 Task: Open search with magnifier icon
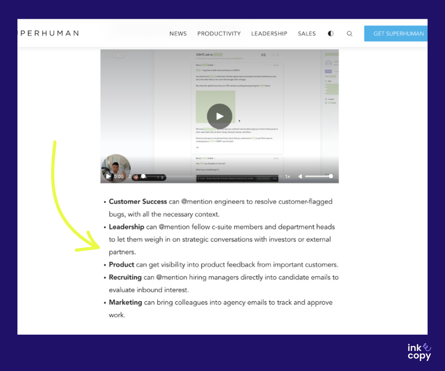coord(349,33)
